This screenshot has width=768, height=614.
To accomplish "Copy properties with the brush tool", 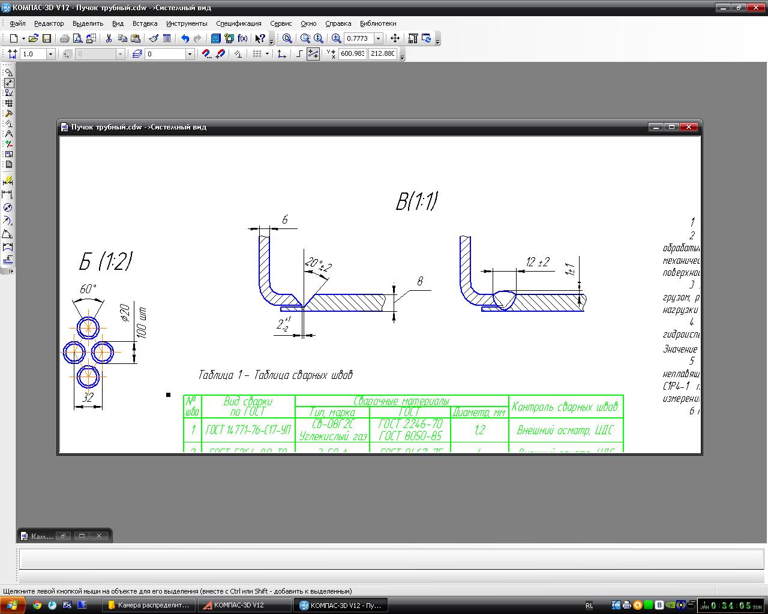I will point(154,38).
